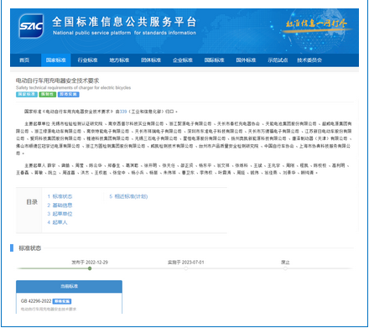This screenshot has width=369, height=328.
Task: Jump to 相近标准(计划) in the contents
Action: 128,196
